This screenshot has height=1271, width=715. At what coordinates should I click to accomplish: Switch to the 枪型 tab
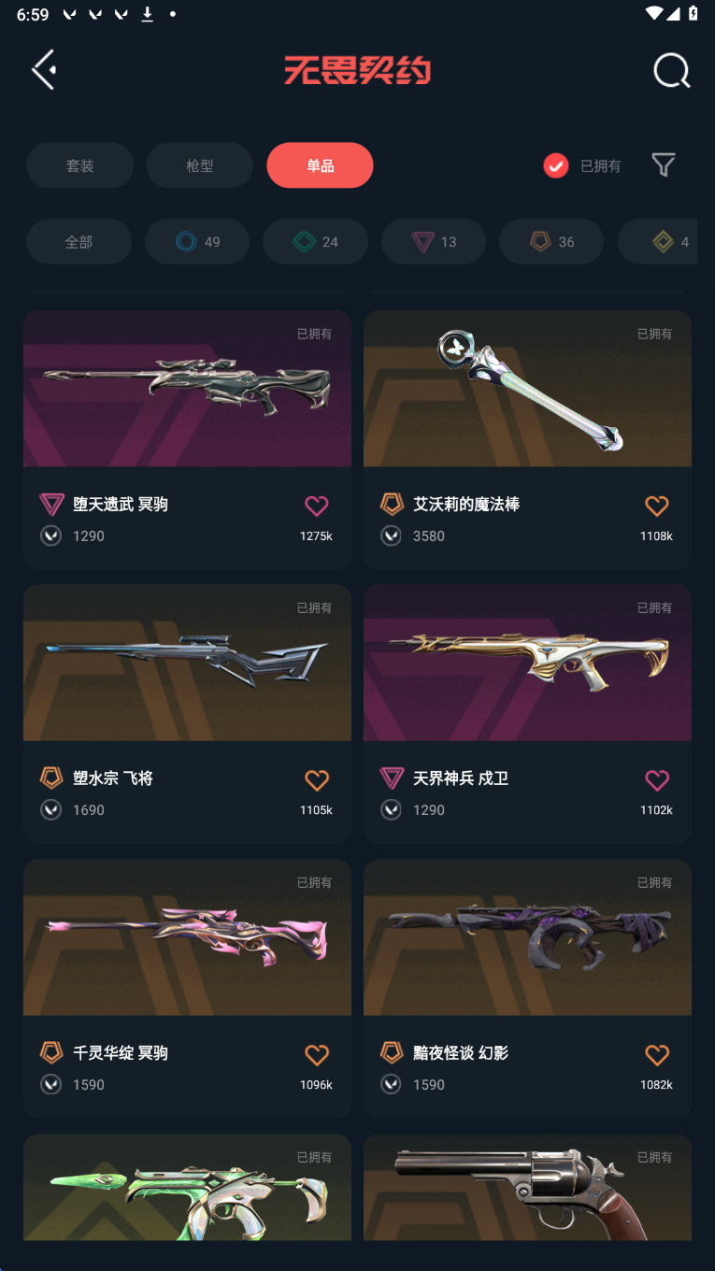199,165
